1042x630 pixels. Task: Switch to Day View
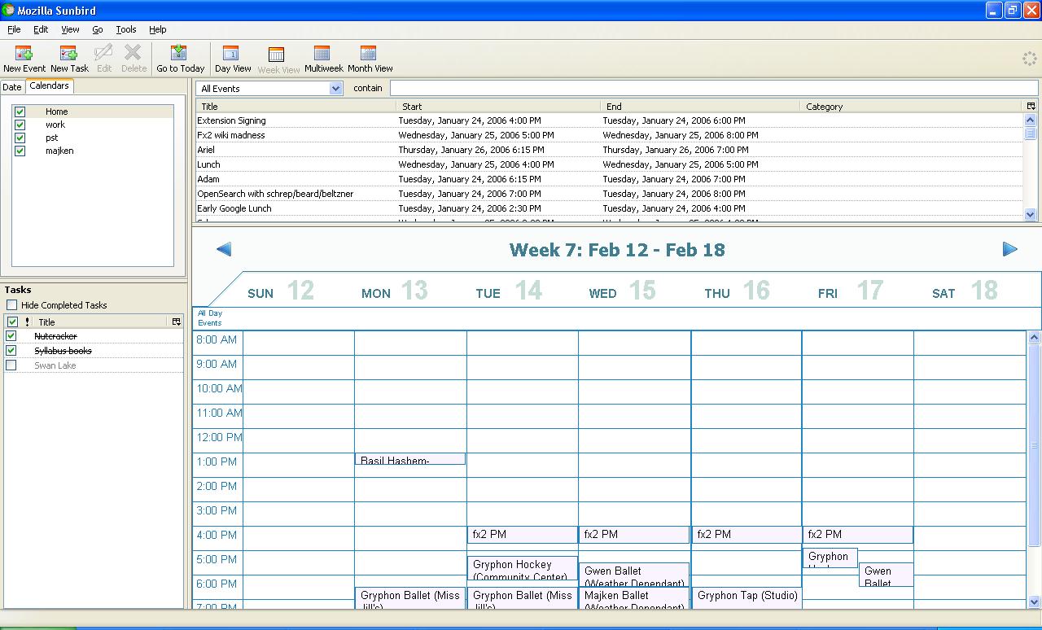coord(232,58)
